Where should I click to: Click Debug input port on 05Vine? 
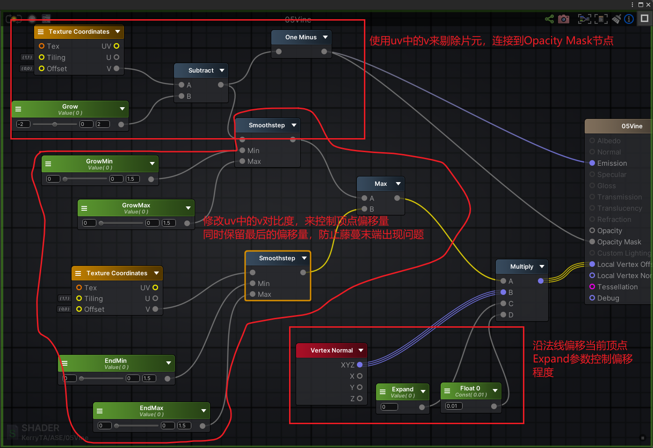(x=592, y=298)
